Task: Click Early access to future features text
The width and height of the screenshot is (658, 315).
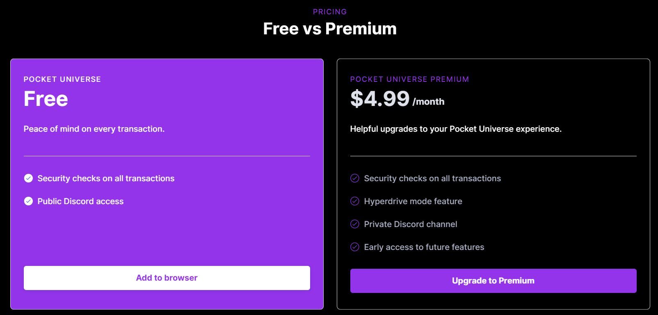Action: tap(424, 247)
